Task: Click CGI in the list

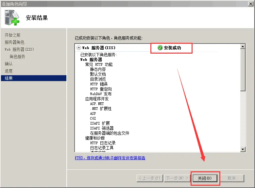Action: pos(93,118)
